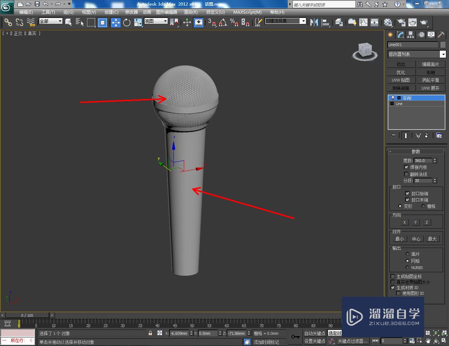The height and width of the screenshot is (346, 449).
Task: Toggle the 生成材质 ID checkbox
Action: coord(393,287)
